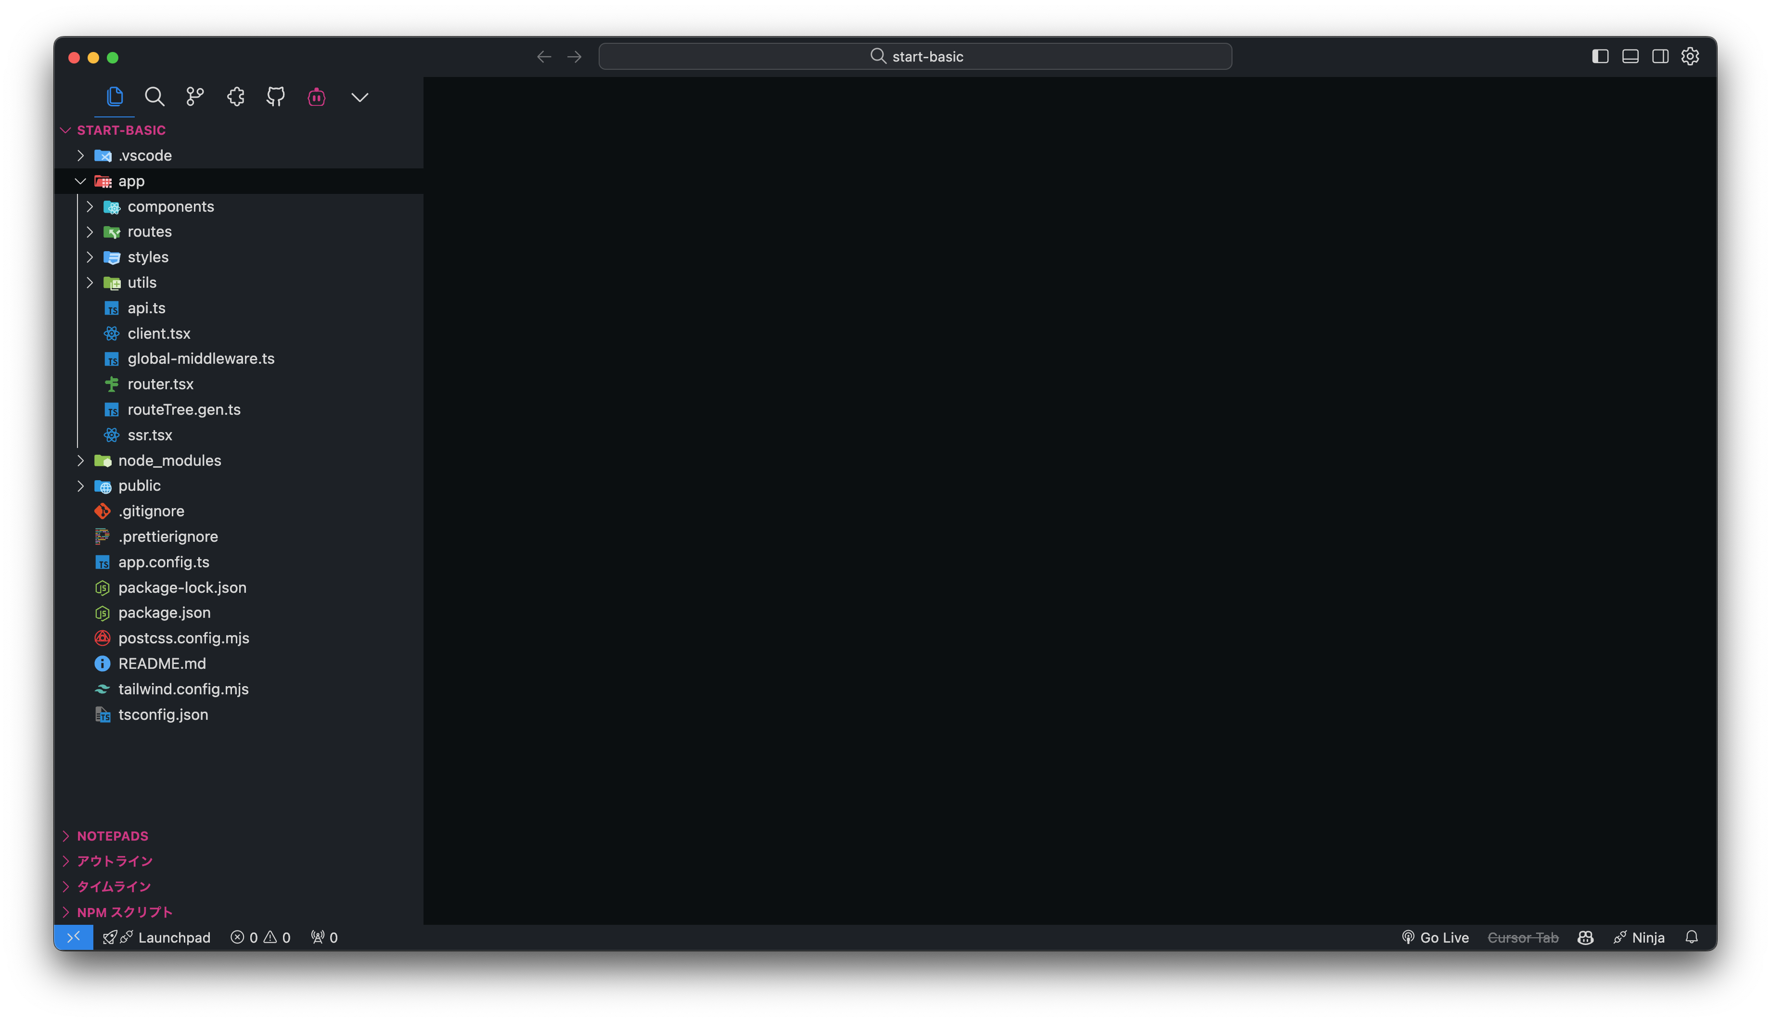Click the remote connection indicator at bottom left
Screen dimensions: 1771x1022
coord(74,937)
